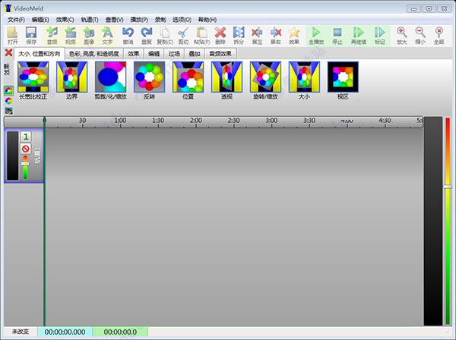456x340 pixels.
Task: Toggle the track 1 number button
Action: (26, 137)
